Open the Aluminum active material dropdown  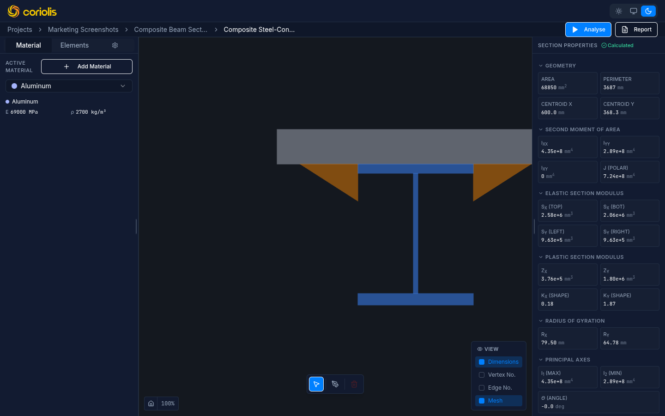pyautogui.click(x=69, y=86)
